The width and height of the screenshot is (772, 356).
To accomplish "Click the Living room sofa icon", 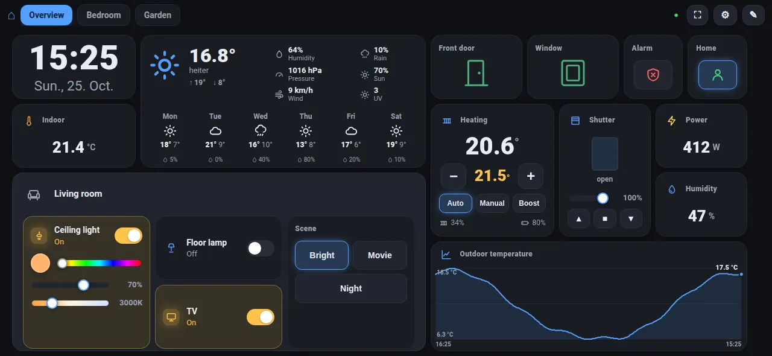I will [x=34, y=194].
